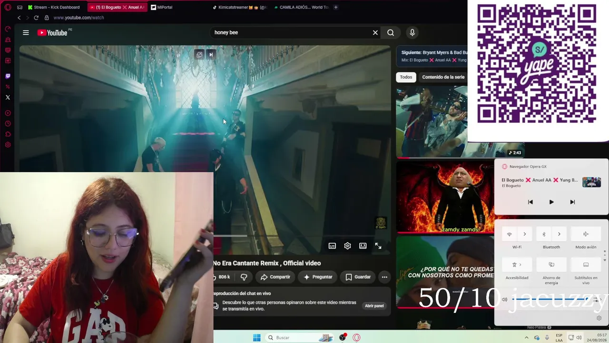Select the "Contenido de la serie" chip
Viewport: 609px width, 343px height.
(x=443, y=77)
